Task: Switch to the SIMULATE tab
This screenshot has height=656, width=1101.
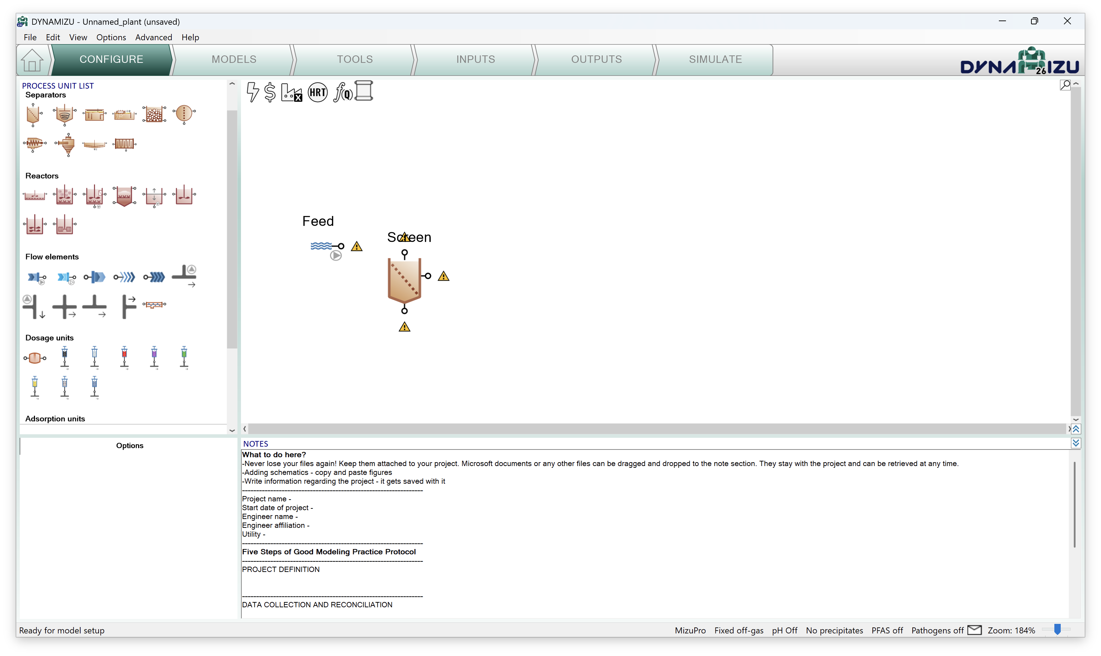Action: 715,59
